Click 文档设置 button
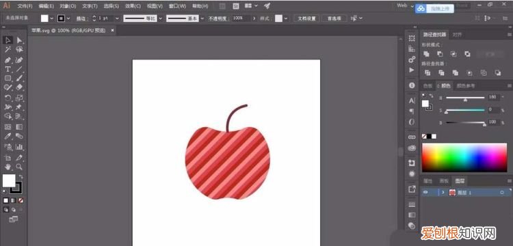 coord(306,18)
